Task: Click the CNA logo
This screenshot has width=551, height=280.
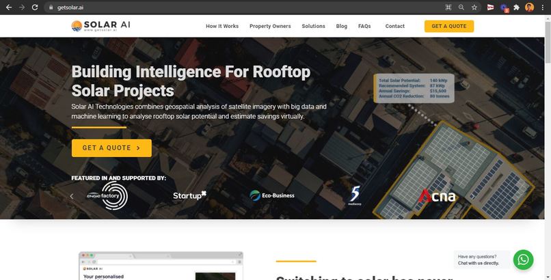Action: click(x=437, y=196)
